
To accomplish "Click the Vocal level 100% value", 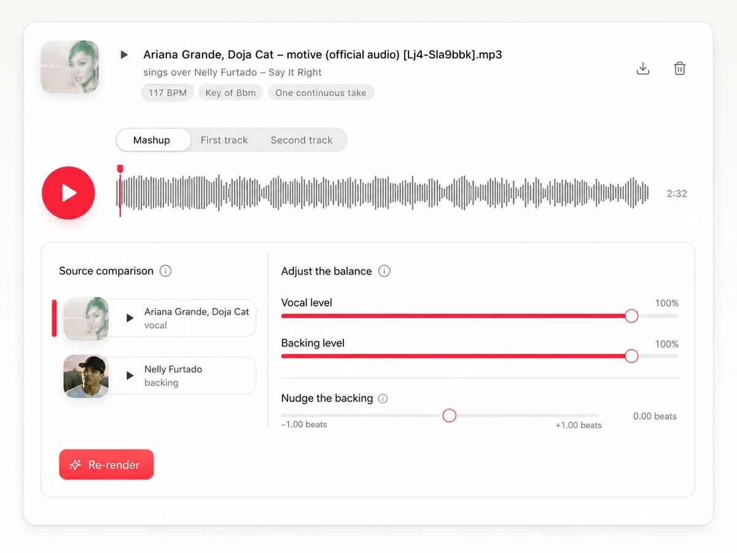I will coord(667,304).
